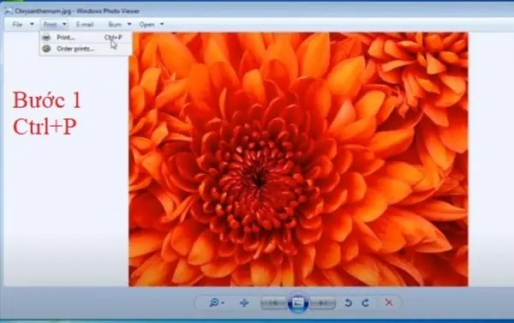Image resolution: width=514 pixels, height=323 pixels.
Task: Click the magnifier zoom icon
Action: point(213,302)
